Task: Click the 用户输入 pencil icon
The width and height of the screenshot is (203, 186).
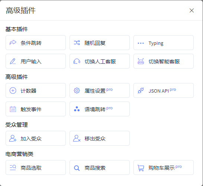Action: pos(13,61)
